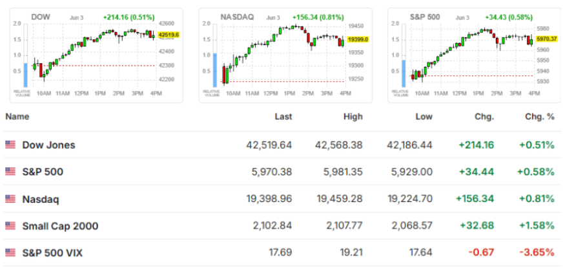Click highlighted price tag 42519.6 on DOW chart
563x269 pixels.
pos(169,35)
